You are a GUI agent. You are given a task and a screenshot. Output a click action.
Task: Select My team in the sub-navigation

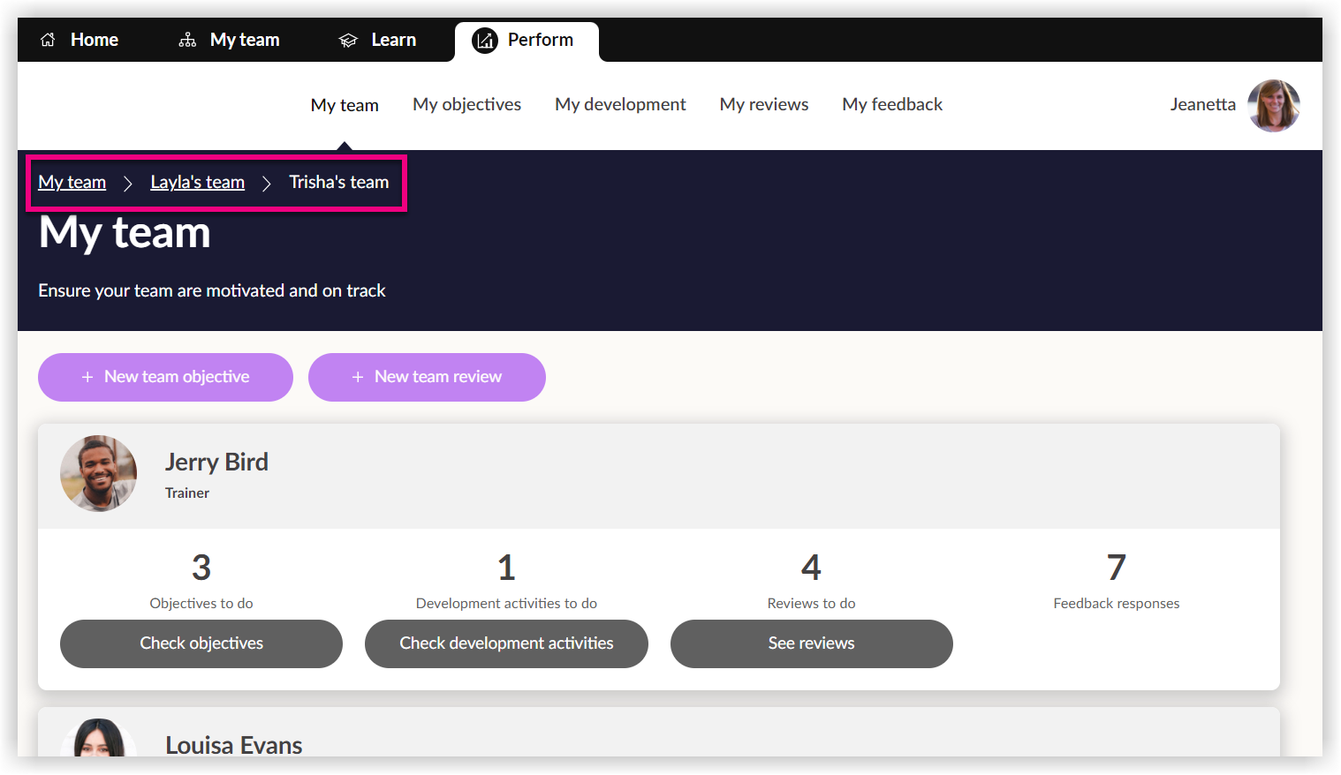(345, 105)
